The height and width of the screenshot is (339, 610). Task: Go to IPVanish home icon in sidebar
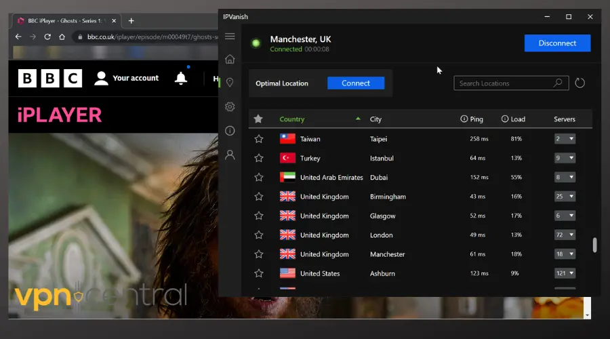[x=230, y=59]
